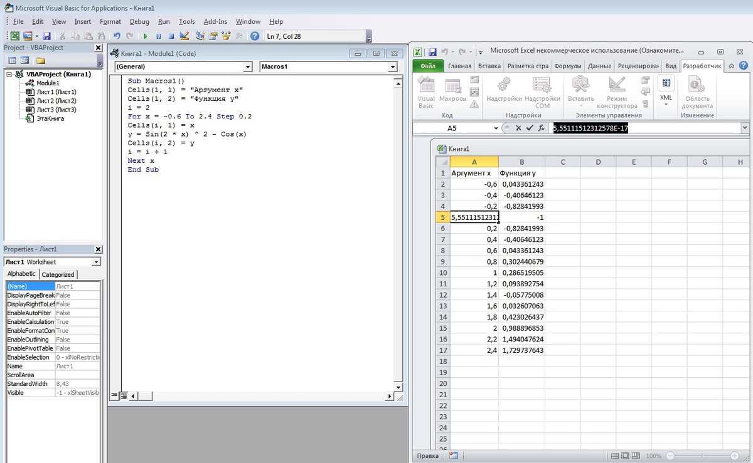Open the Debug menu

click(139, 21)
